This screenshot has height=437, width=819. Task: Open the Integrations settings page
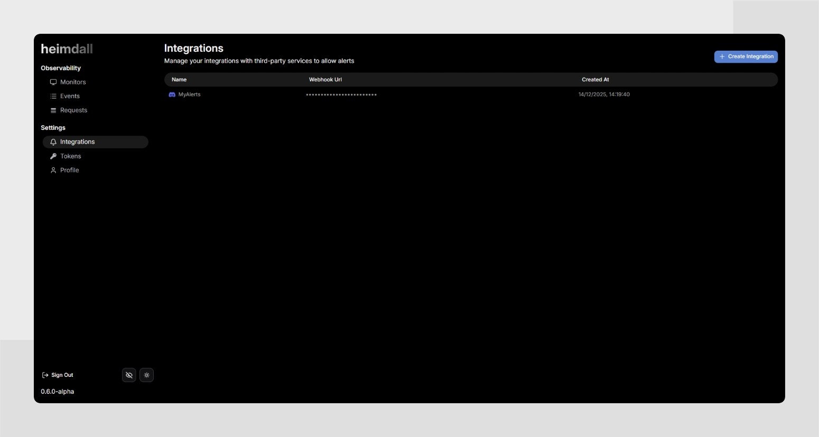point(78,141)
